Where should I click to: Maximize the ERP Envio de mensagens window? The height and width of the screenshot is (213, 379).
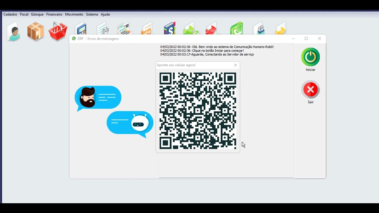pos(306,38)
